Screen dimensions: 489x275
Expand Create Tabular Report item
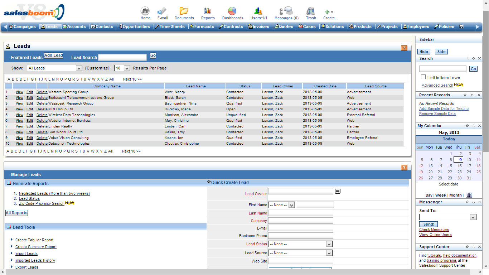(x=11, y=240)
